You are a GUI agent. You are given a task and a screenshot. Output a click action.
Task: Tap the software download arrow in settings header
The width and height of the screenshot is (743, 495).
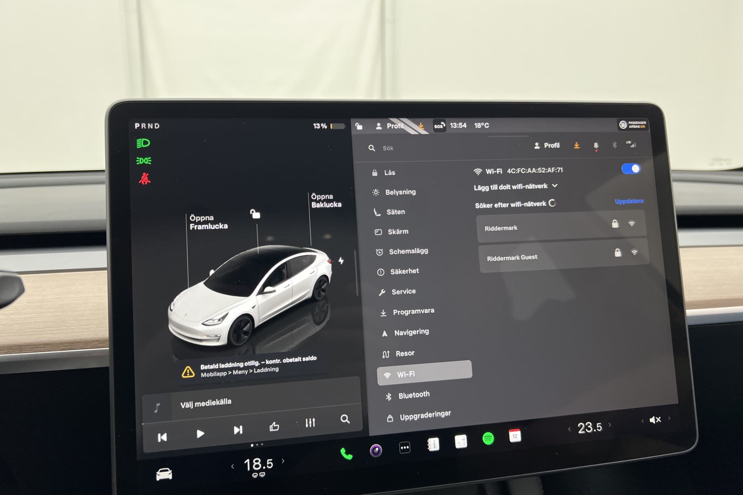tap(577, 145)
